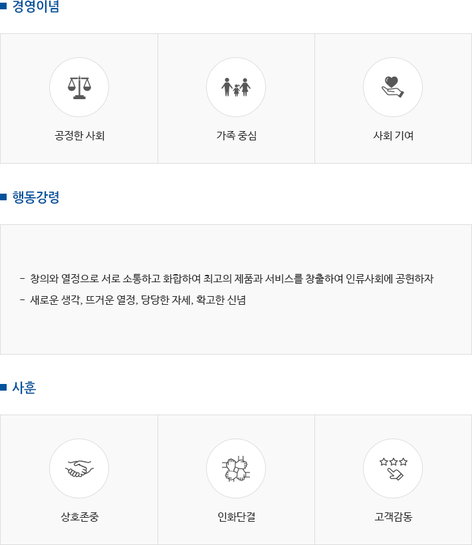Click the three stars hand icon
Screen dimensions: 472x545
coord(393,468)
